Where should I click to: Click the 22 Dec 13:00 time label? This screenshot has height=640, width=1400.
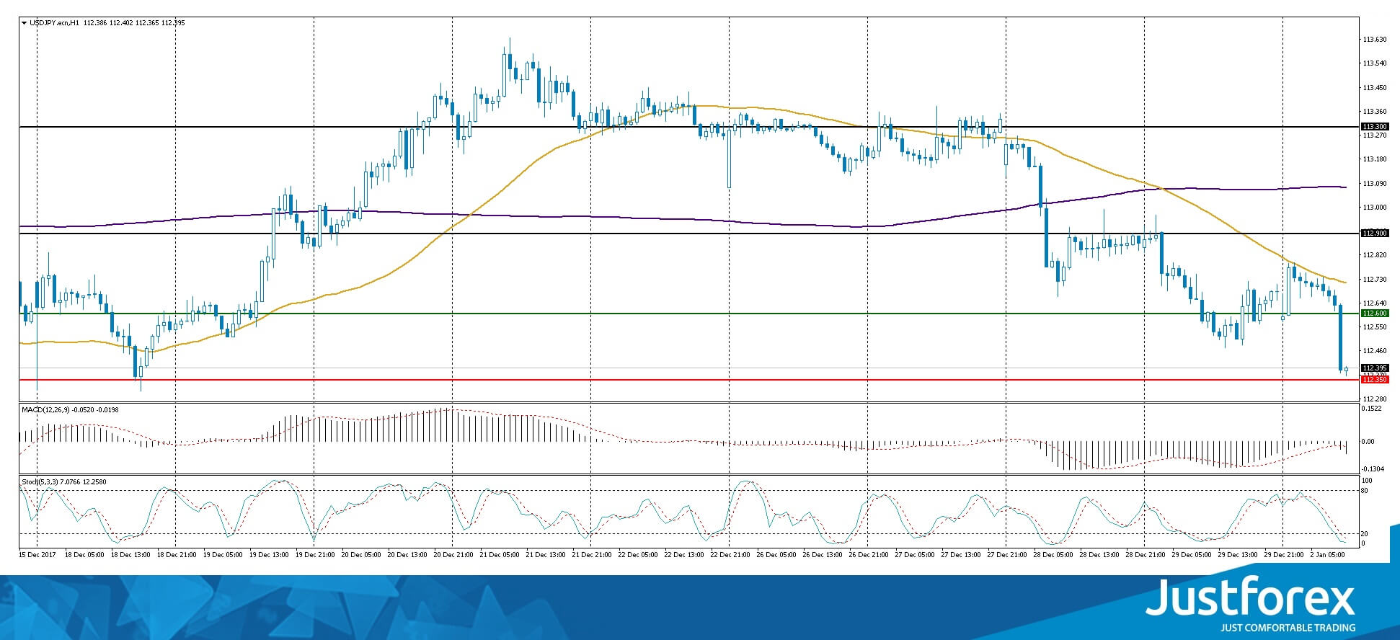[x=685, y=555]
